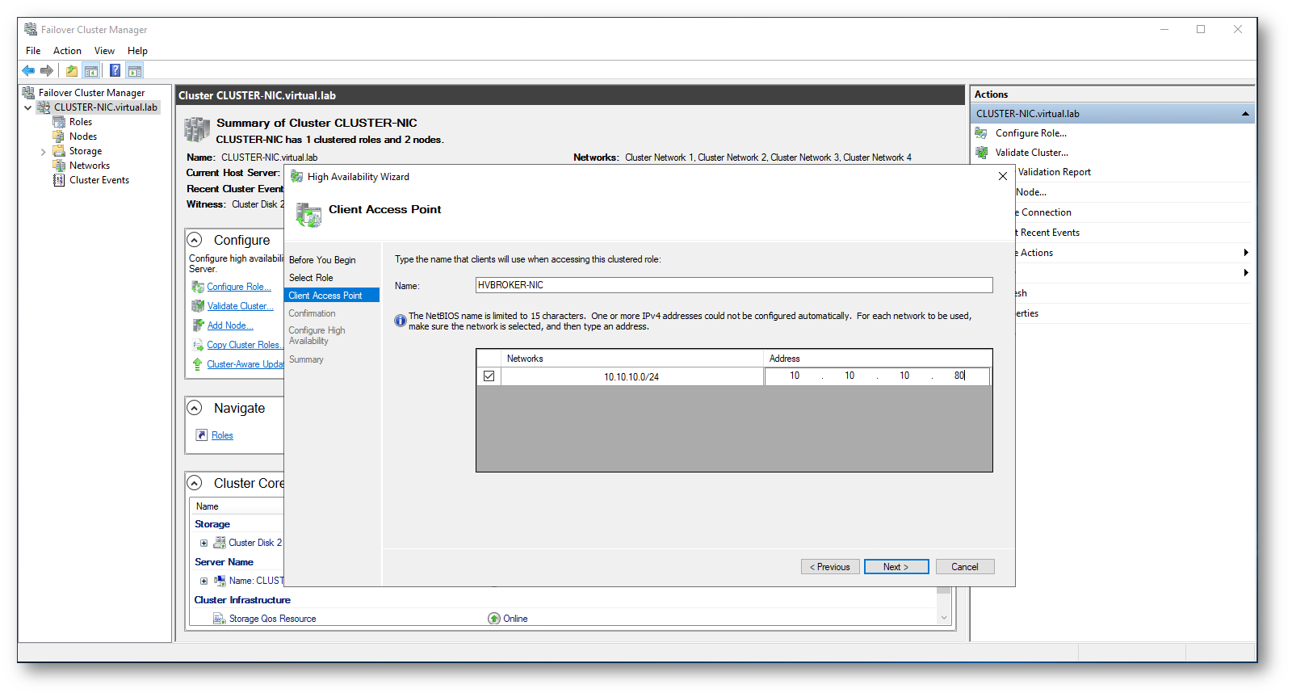
Task: Collapse the Cluster Core Resources section
Action: tap(195, 483)
